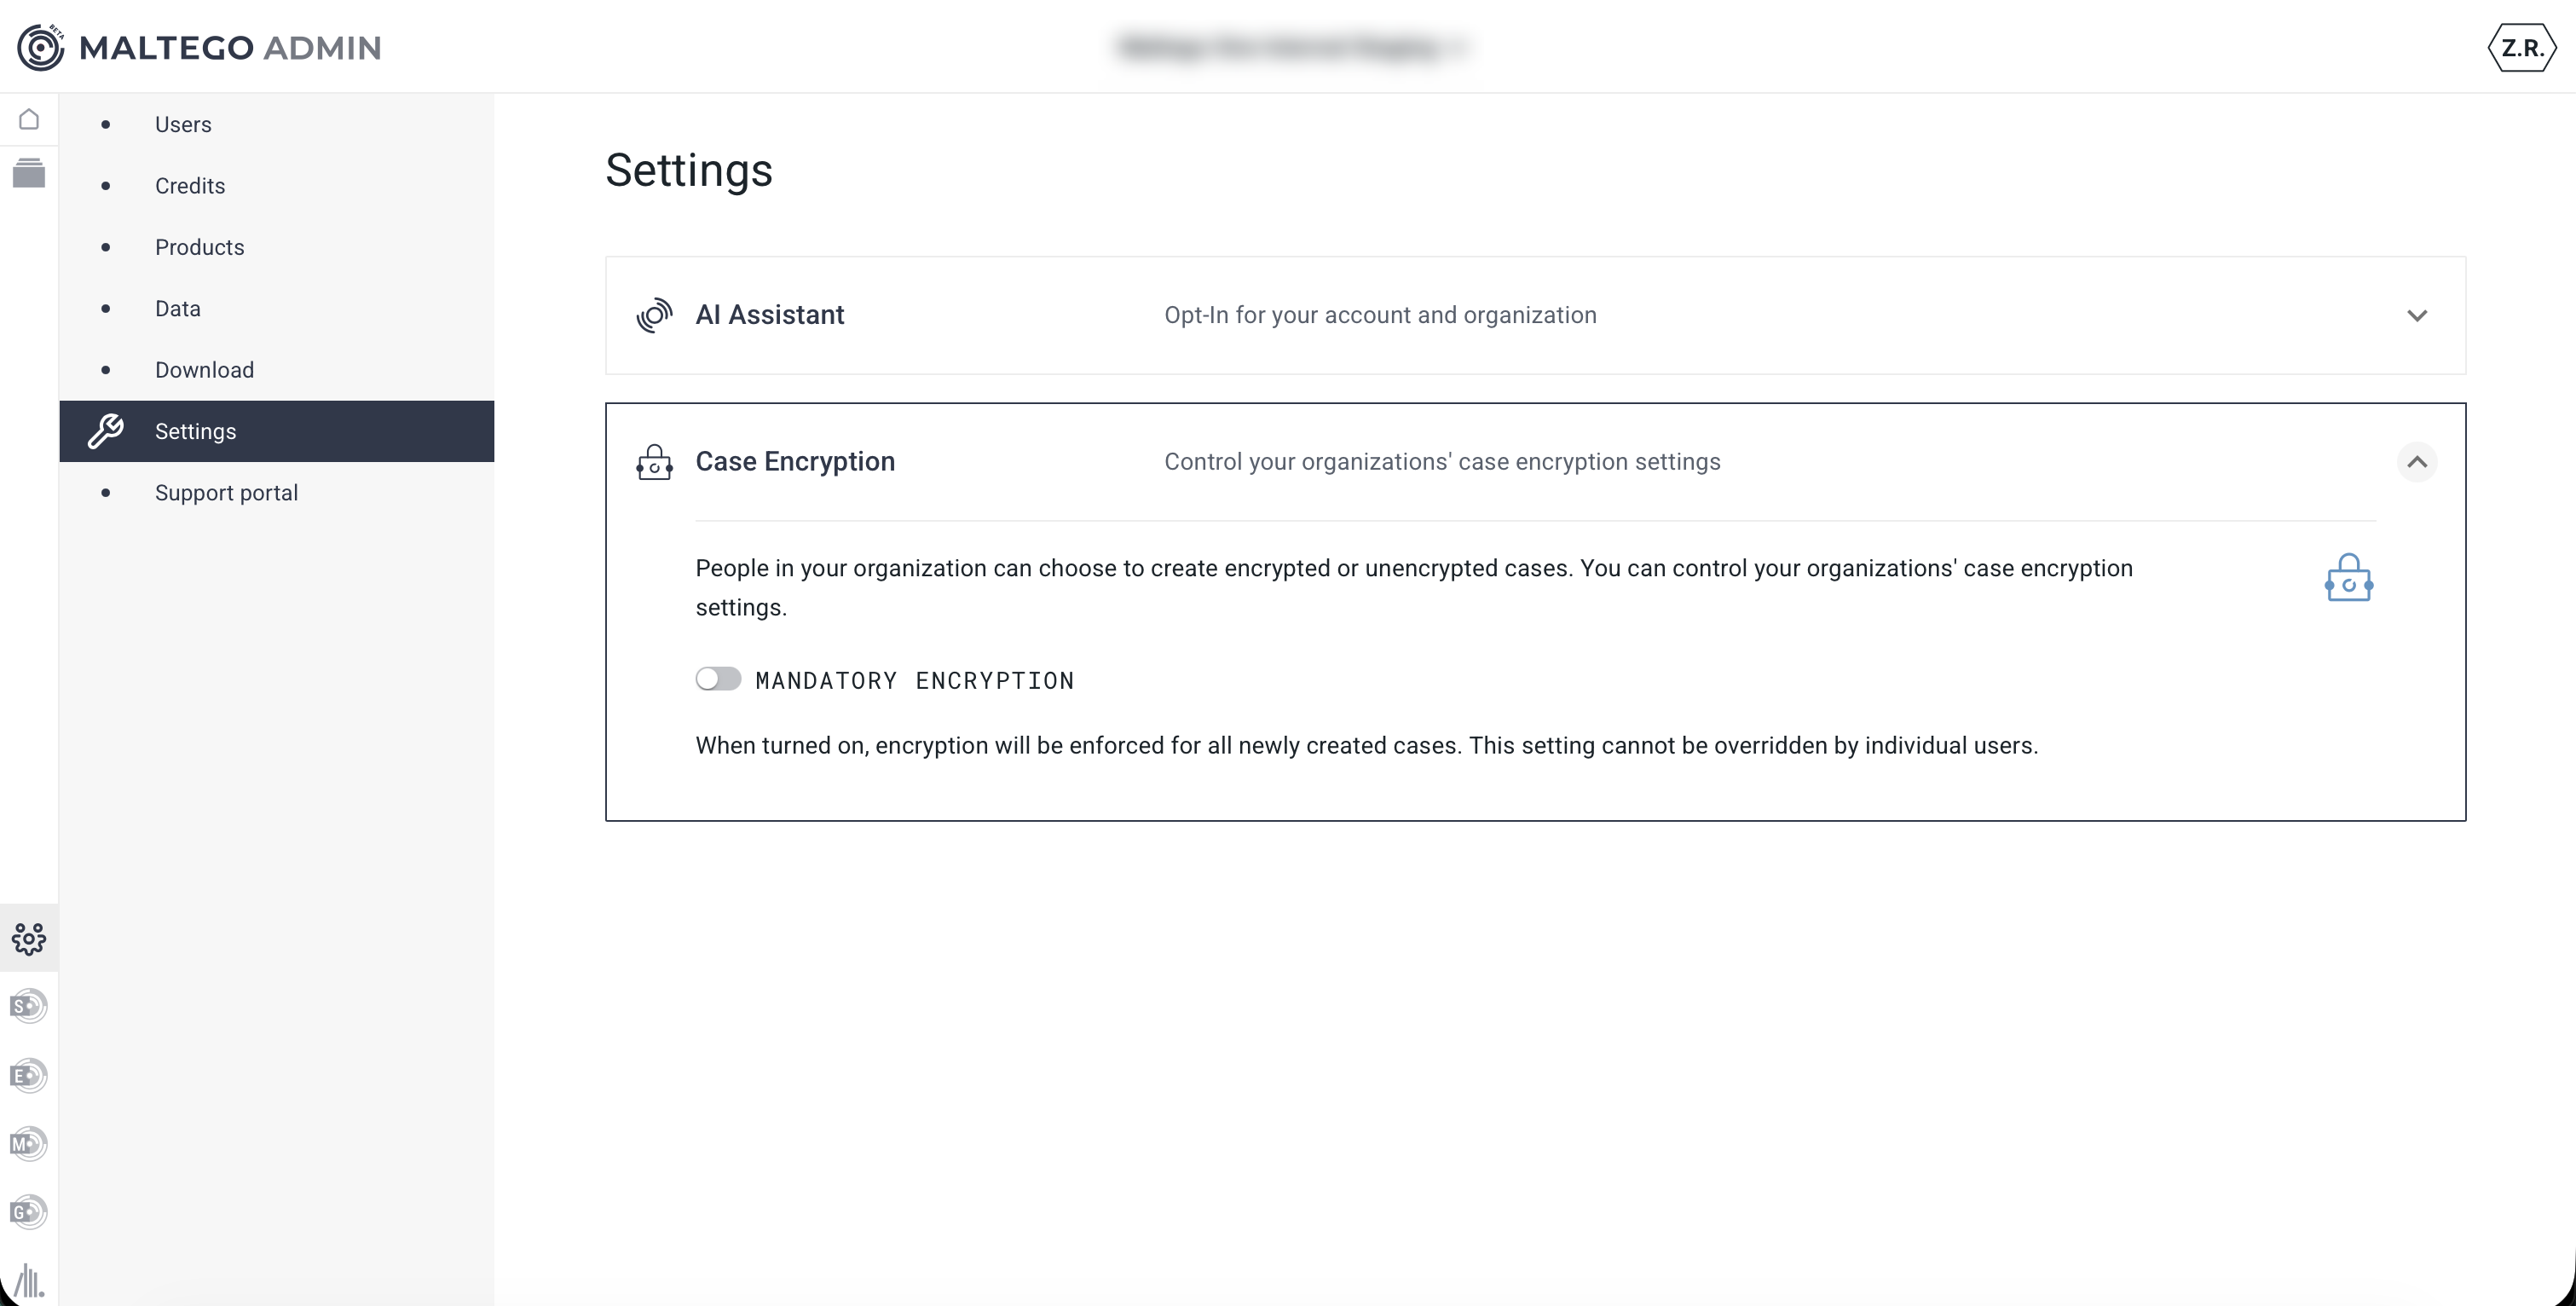Image resolution: width=2576 pixels, height=1306 pixels.
Task: Open the G product icon
Action: point(29,1212)
